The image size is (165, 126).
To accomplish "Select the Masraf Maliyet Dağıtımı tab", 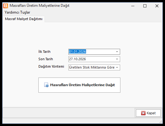I will click(24, 19).
